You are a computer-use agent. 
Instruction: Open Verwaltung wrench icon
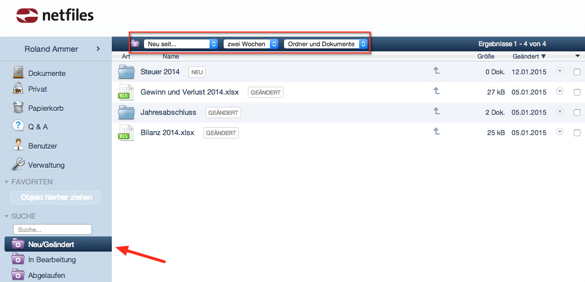coord(19,165)
